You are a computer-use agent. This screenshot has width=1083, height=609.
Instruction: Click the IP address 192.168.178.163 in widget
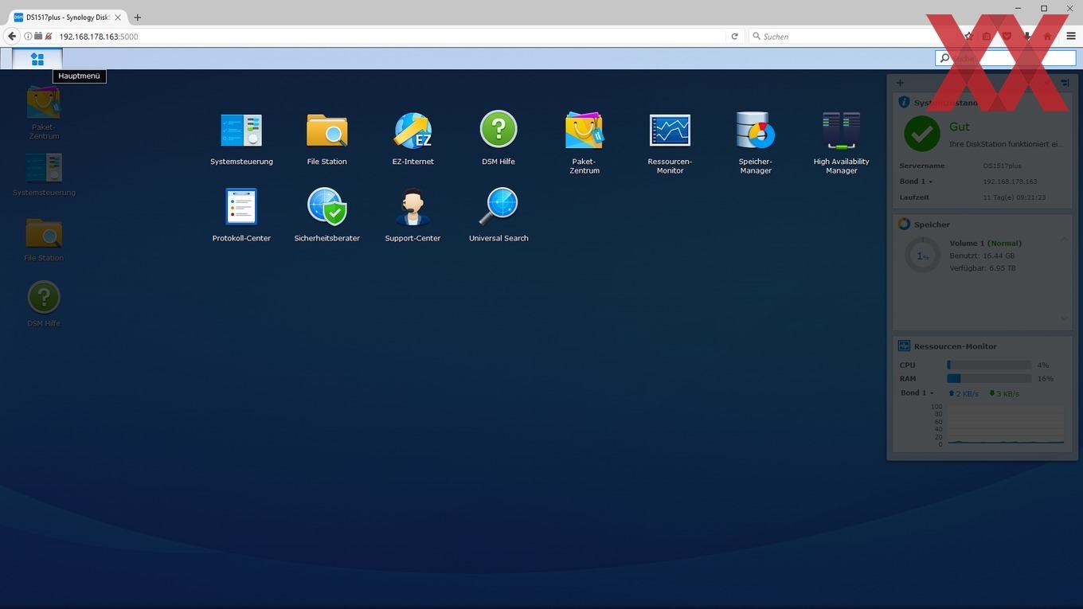pyautogui.click(x=1010, y=182)
